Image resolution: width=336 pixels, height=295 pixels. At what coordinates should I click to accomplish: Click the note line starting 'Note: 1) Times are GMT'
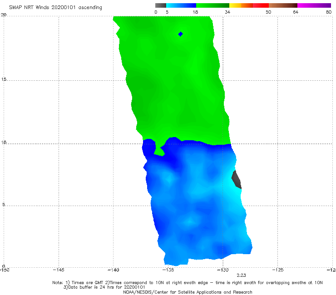[188, 283]
